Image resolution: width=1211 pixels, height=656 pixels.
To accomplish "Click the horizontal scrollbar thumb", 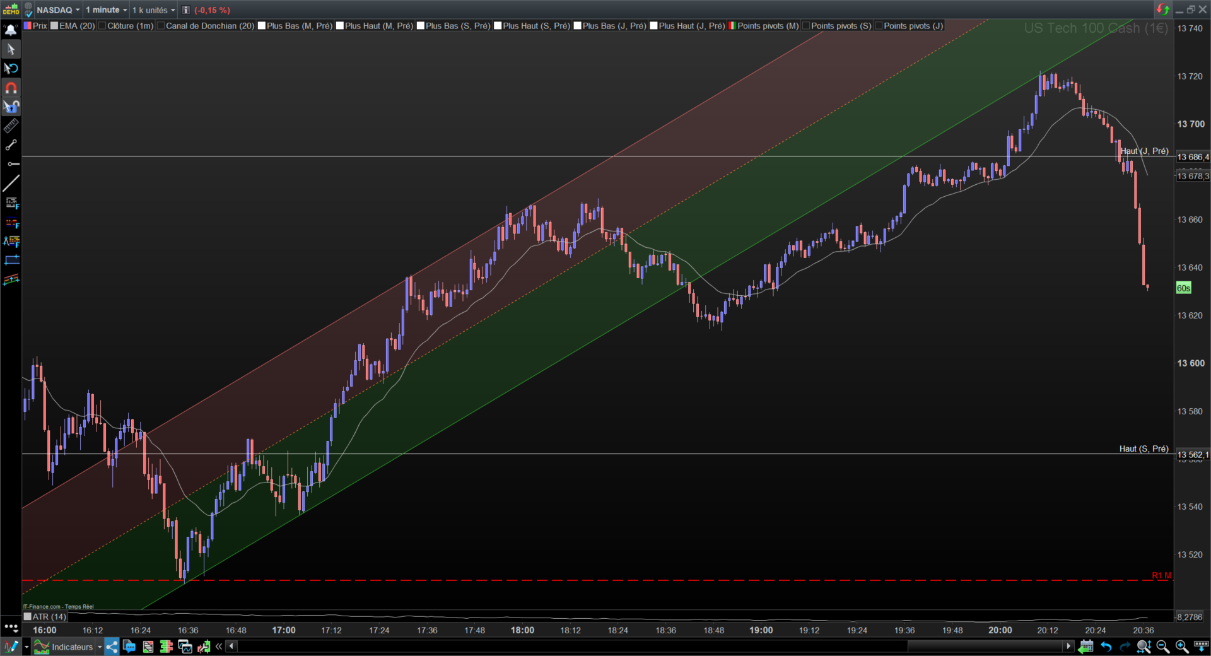I will (985, 646).
